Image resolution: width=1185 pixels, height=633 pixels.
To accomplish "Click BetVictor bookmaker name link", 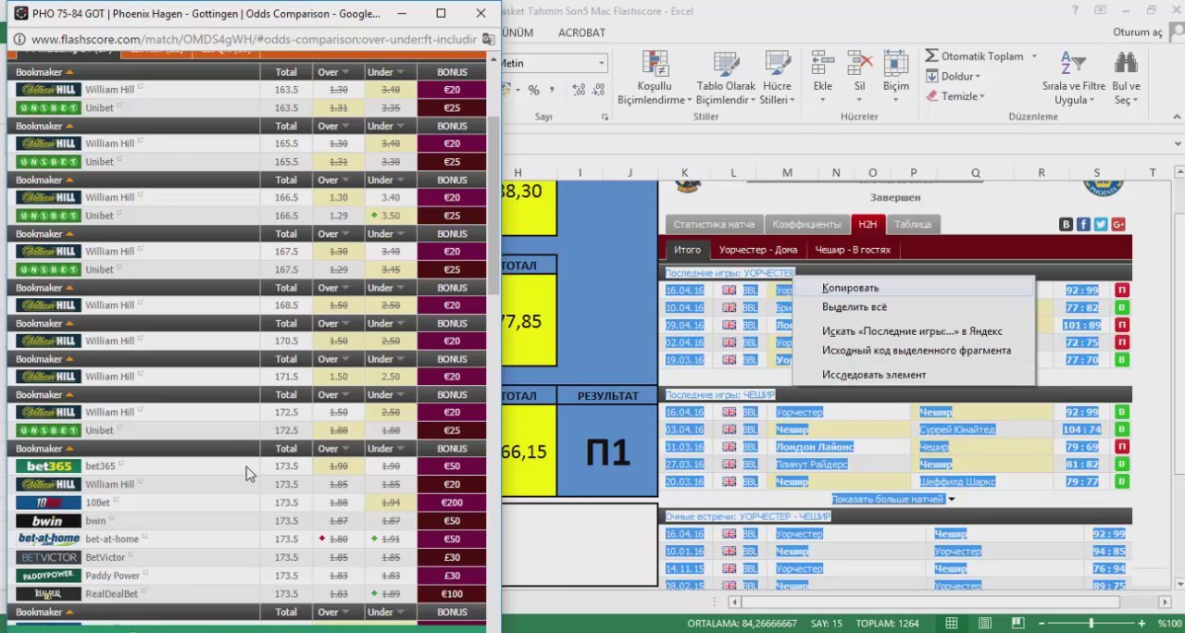I will coord(105,557).
